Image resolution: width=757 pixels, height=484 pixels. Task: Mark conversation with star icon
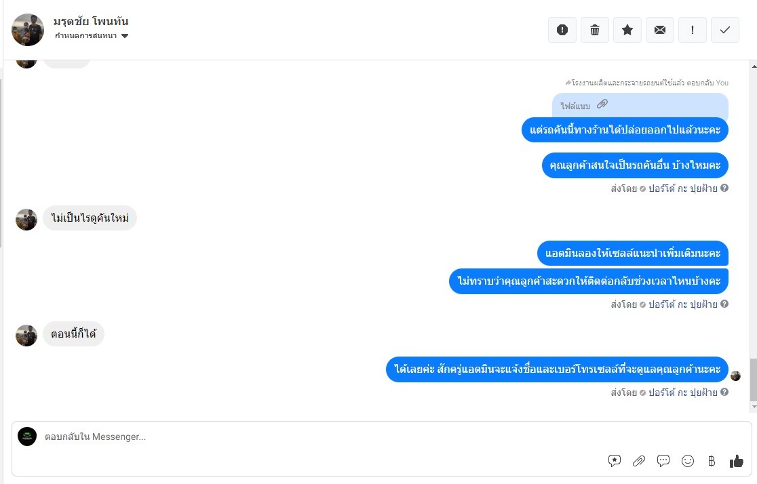[627, 30]
